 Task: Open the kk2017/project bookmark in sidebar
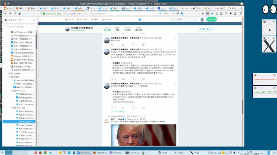tap(22, 32)
